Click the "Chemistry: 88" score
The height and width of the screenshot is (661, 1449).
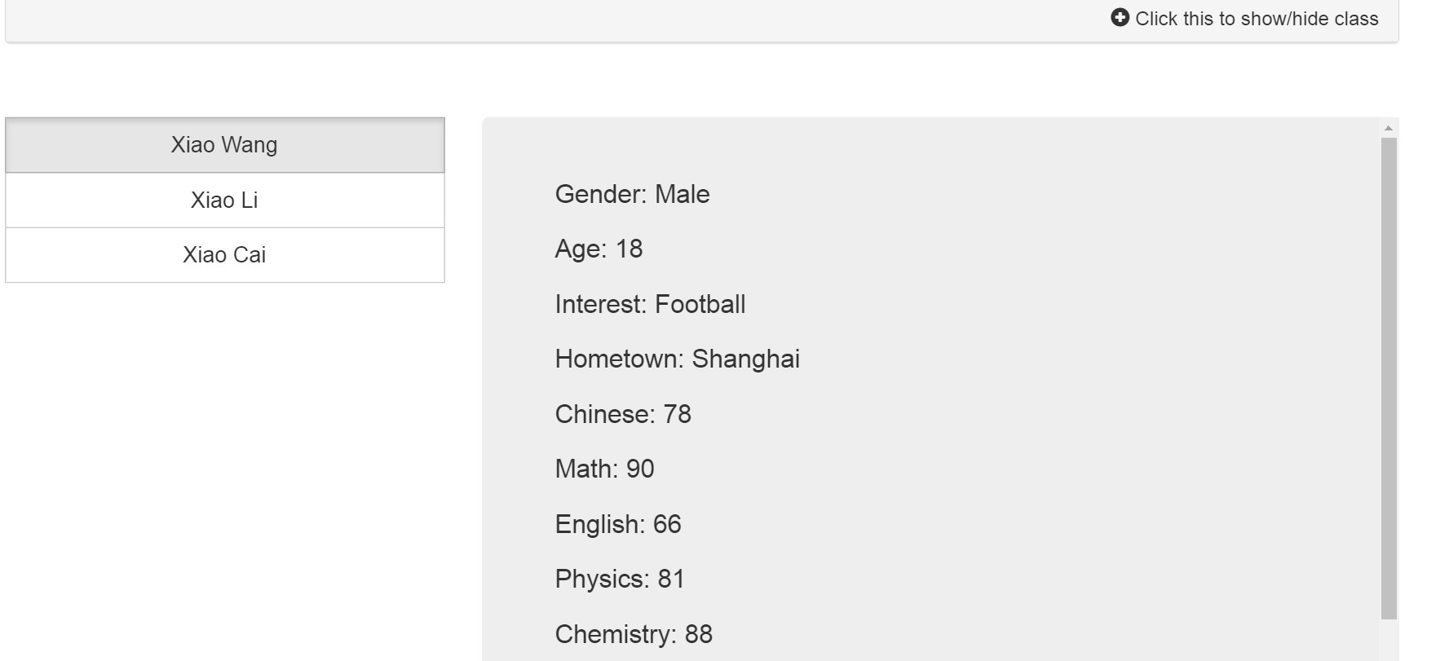point(634,634)
